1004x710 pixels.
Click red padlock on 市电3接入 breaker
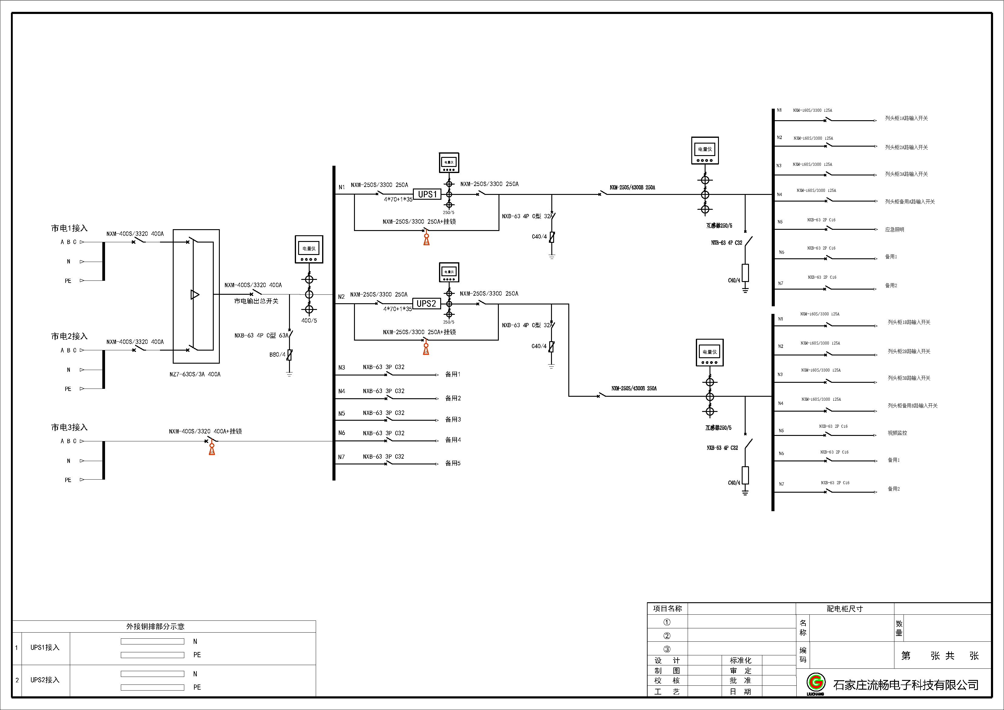pos(212,449)
